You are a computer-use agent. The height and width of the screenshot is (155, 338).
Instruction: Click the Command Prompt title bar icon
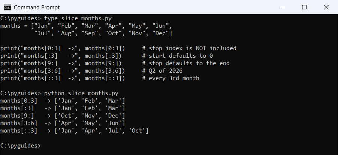pyautogui.click(x=7, y=7)
